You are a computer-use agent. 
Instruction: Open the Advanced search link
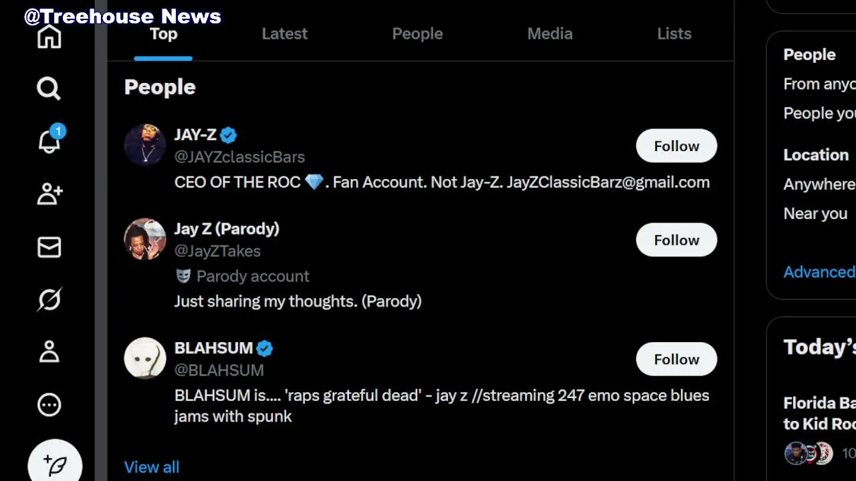point(819,272)
